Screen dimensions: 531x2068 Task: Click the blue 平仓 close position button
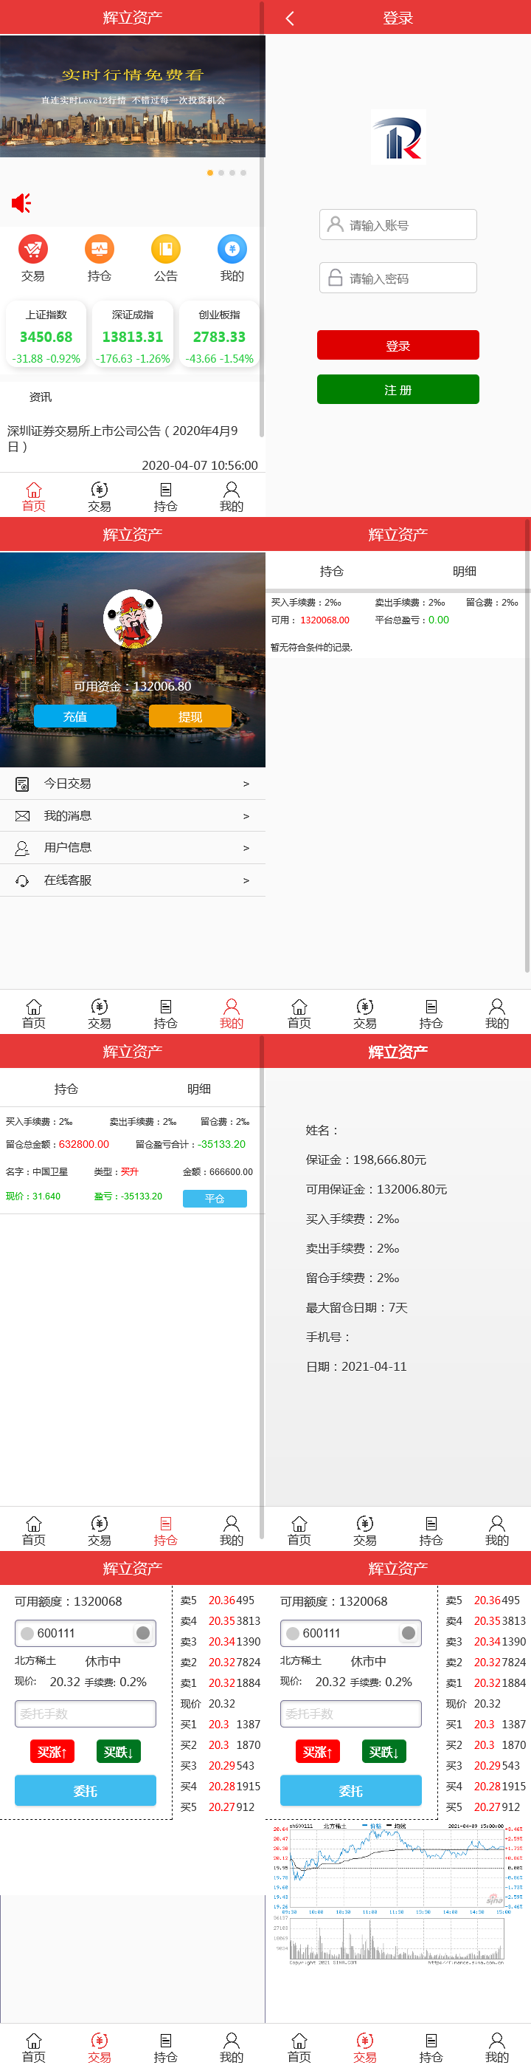[214, 1199]
